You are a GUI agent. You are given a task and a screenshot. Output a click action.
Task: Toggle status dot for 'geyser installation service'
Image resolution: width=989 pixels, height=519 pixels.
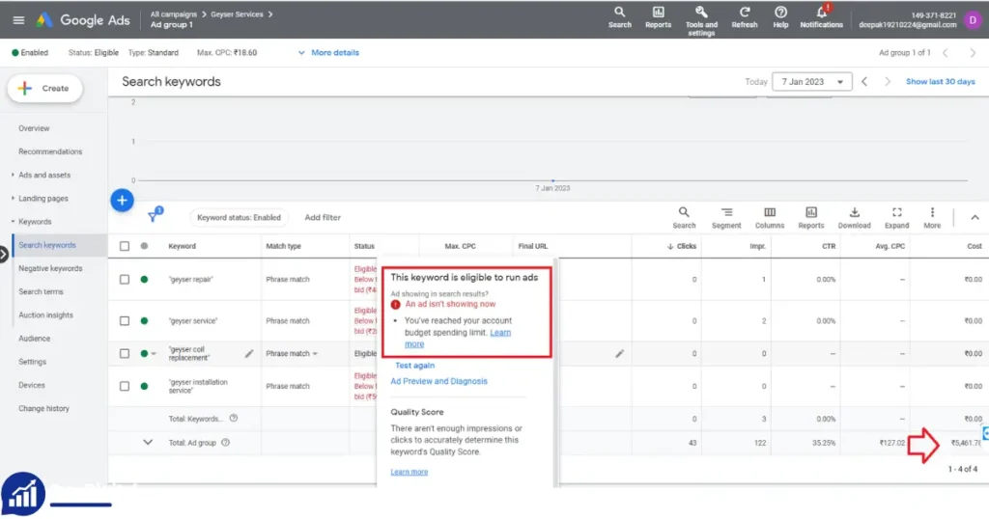145,386
